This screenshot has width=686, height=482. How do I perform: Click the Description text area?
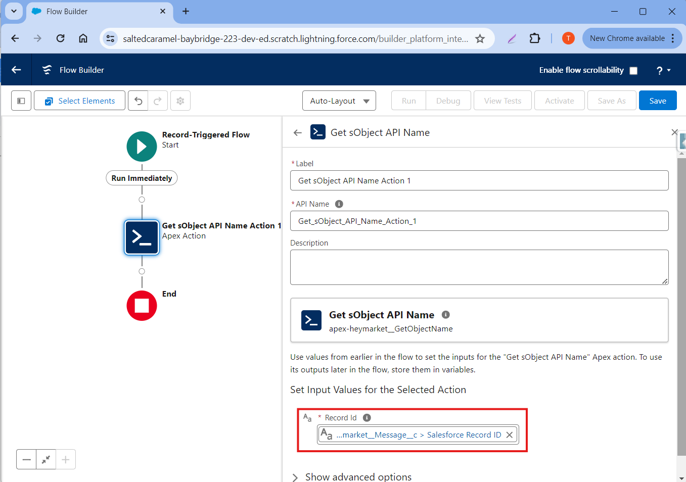[x=479, y=267]
